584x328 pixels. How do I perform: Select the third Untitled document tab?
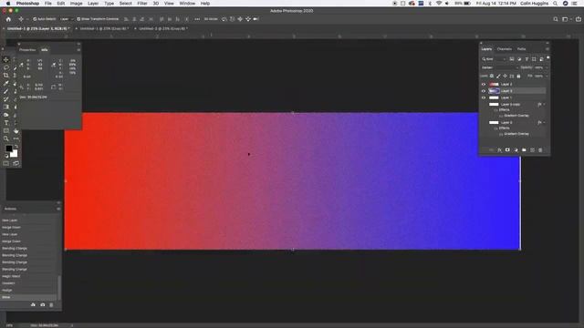(162, 28)
